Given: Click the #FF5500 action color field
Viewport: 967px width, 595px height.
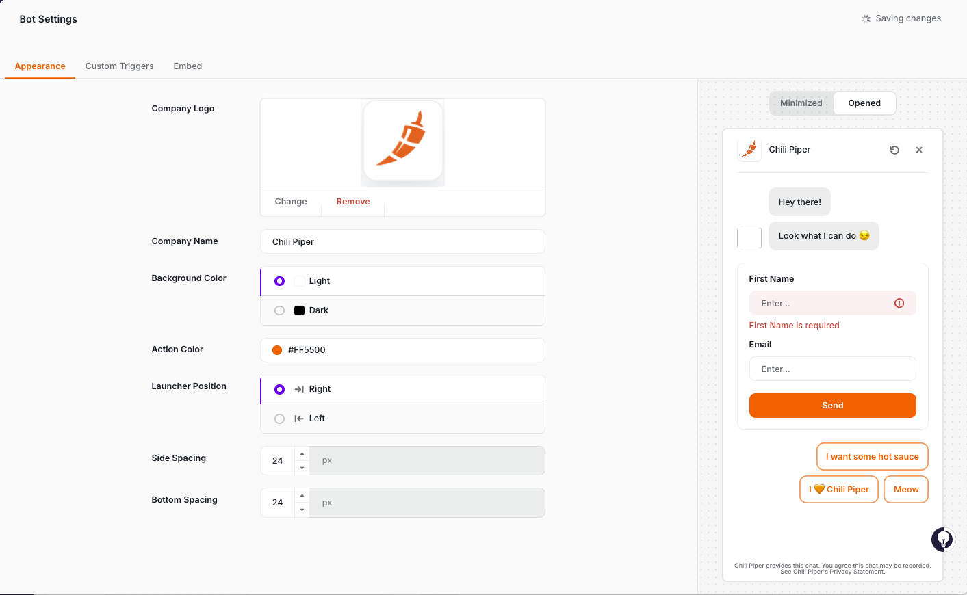Looking at the screenshot, I should coord(402,350).
